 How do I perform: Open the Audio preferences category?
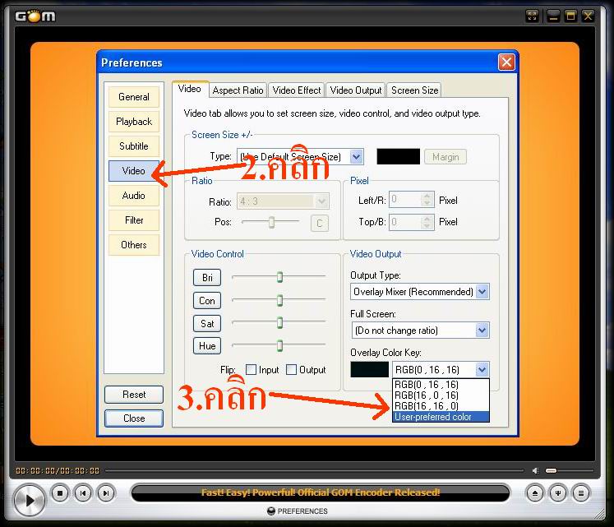click(133, 196)
